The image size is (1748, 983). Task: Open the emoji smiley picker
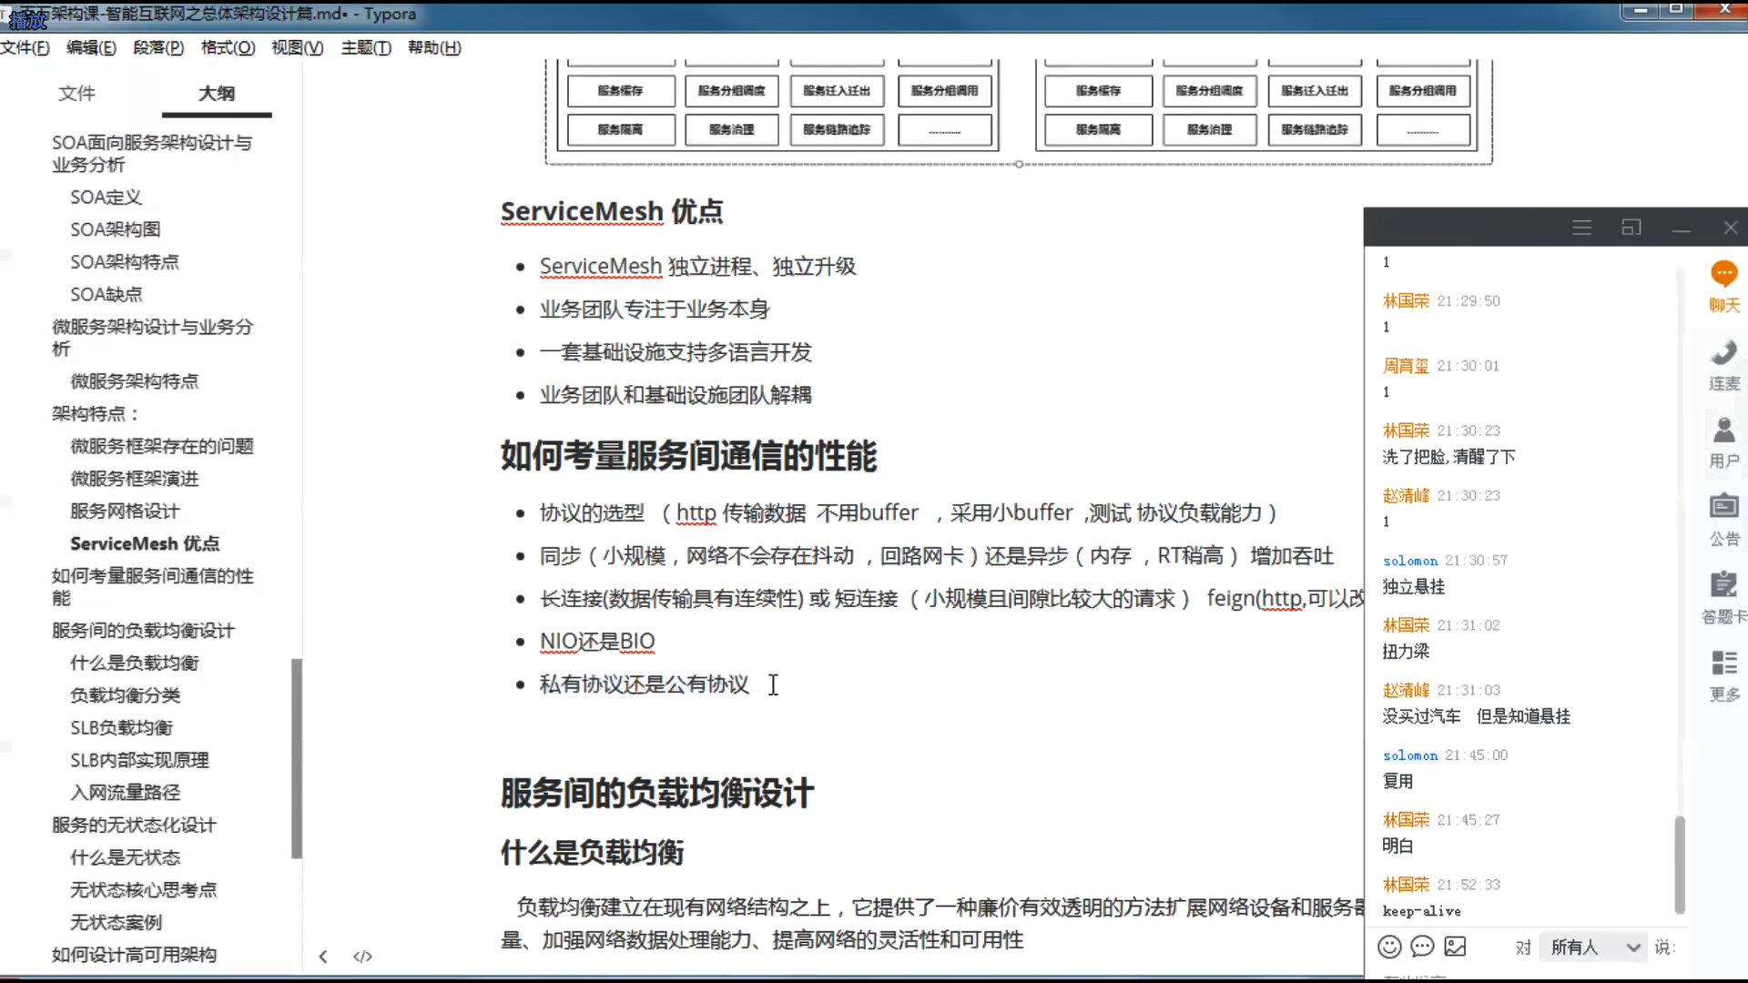tap(1389, 947)
